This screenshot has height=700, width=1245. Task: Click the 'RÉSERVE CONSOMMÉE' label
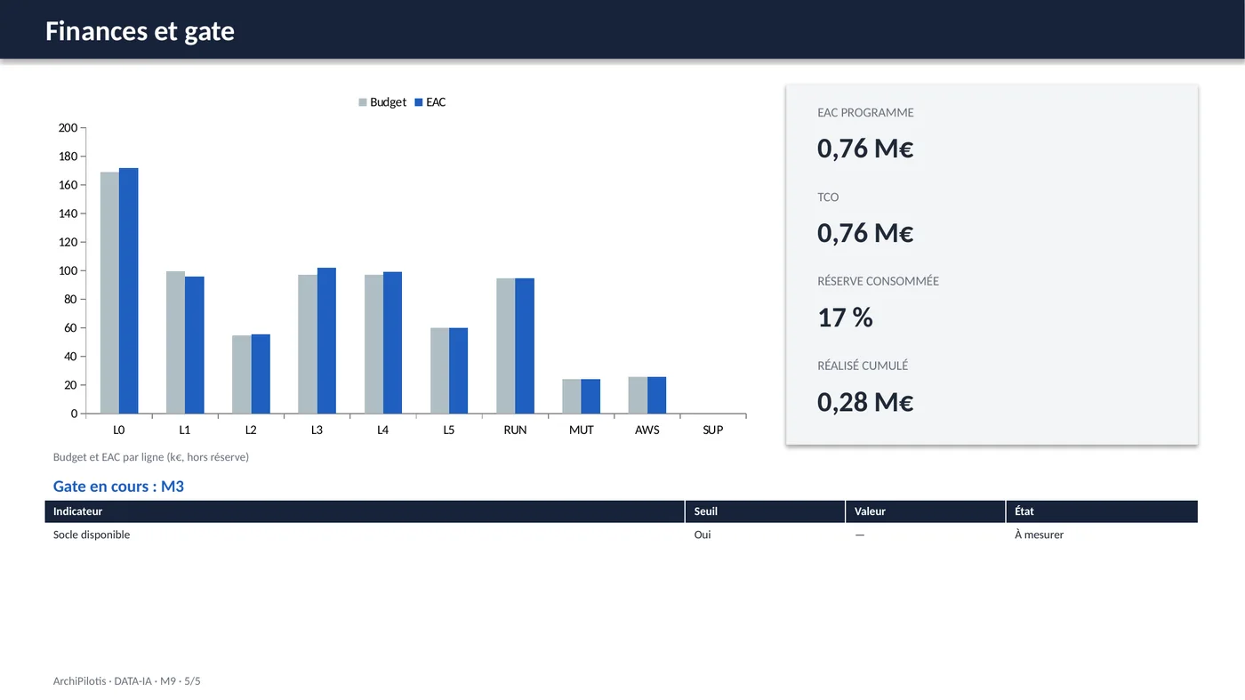[x=878, y=281]
